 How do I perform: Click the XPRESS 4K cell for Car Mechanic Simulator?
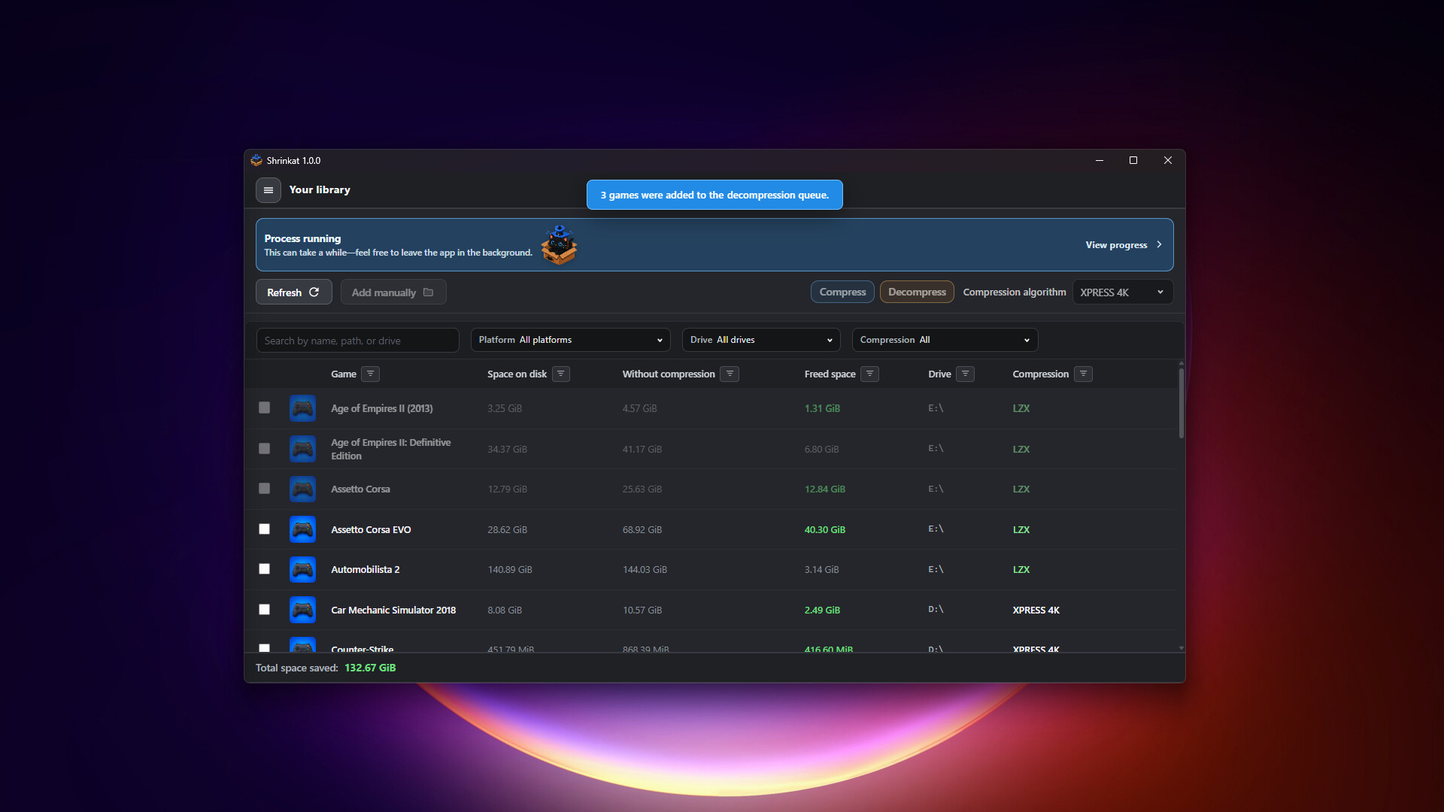point(1036,610)
